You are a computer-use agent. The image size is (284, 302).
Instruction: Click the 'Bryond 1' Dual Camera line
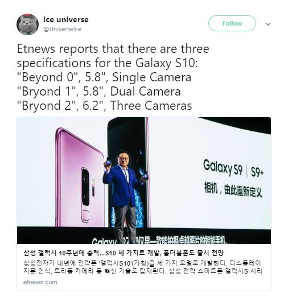[x=99, y=92]
